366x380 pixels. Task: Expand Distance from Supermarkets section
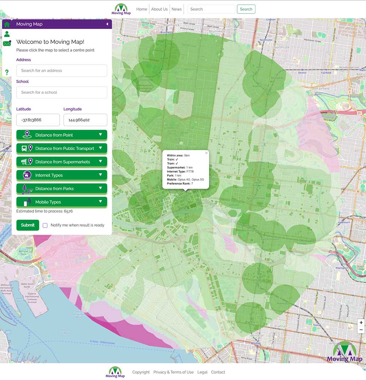tap(61, 162)
